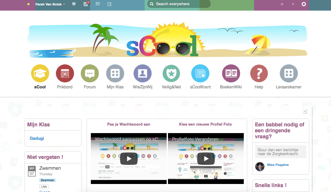This screenshot has width=331, height=192.
Task: Open the sCoolKrant newspaper icon
Action: (200, 73)
